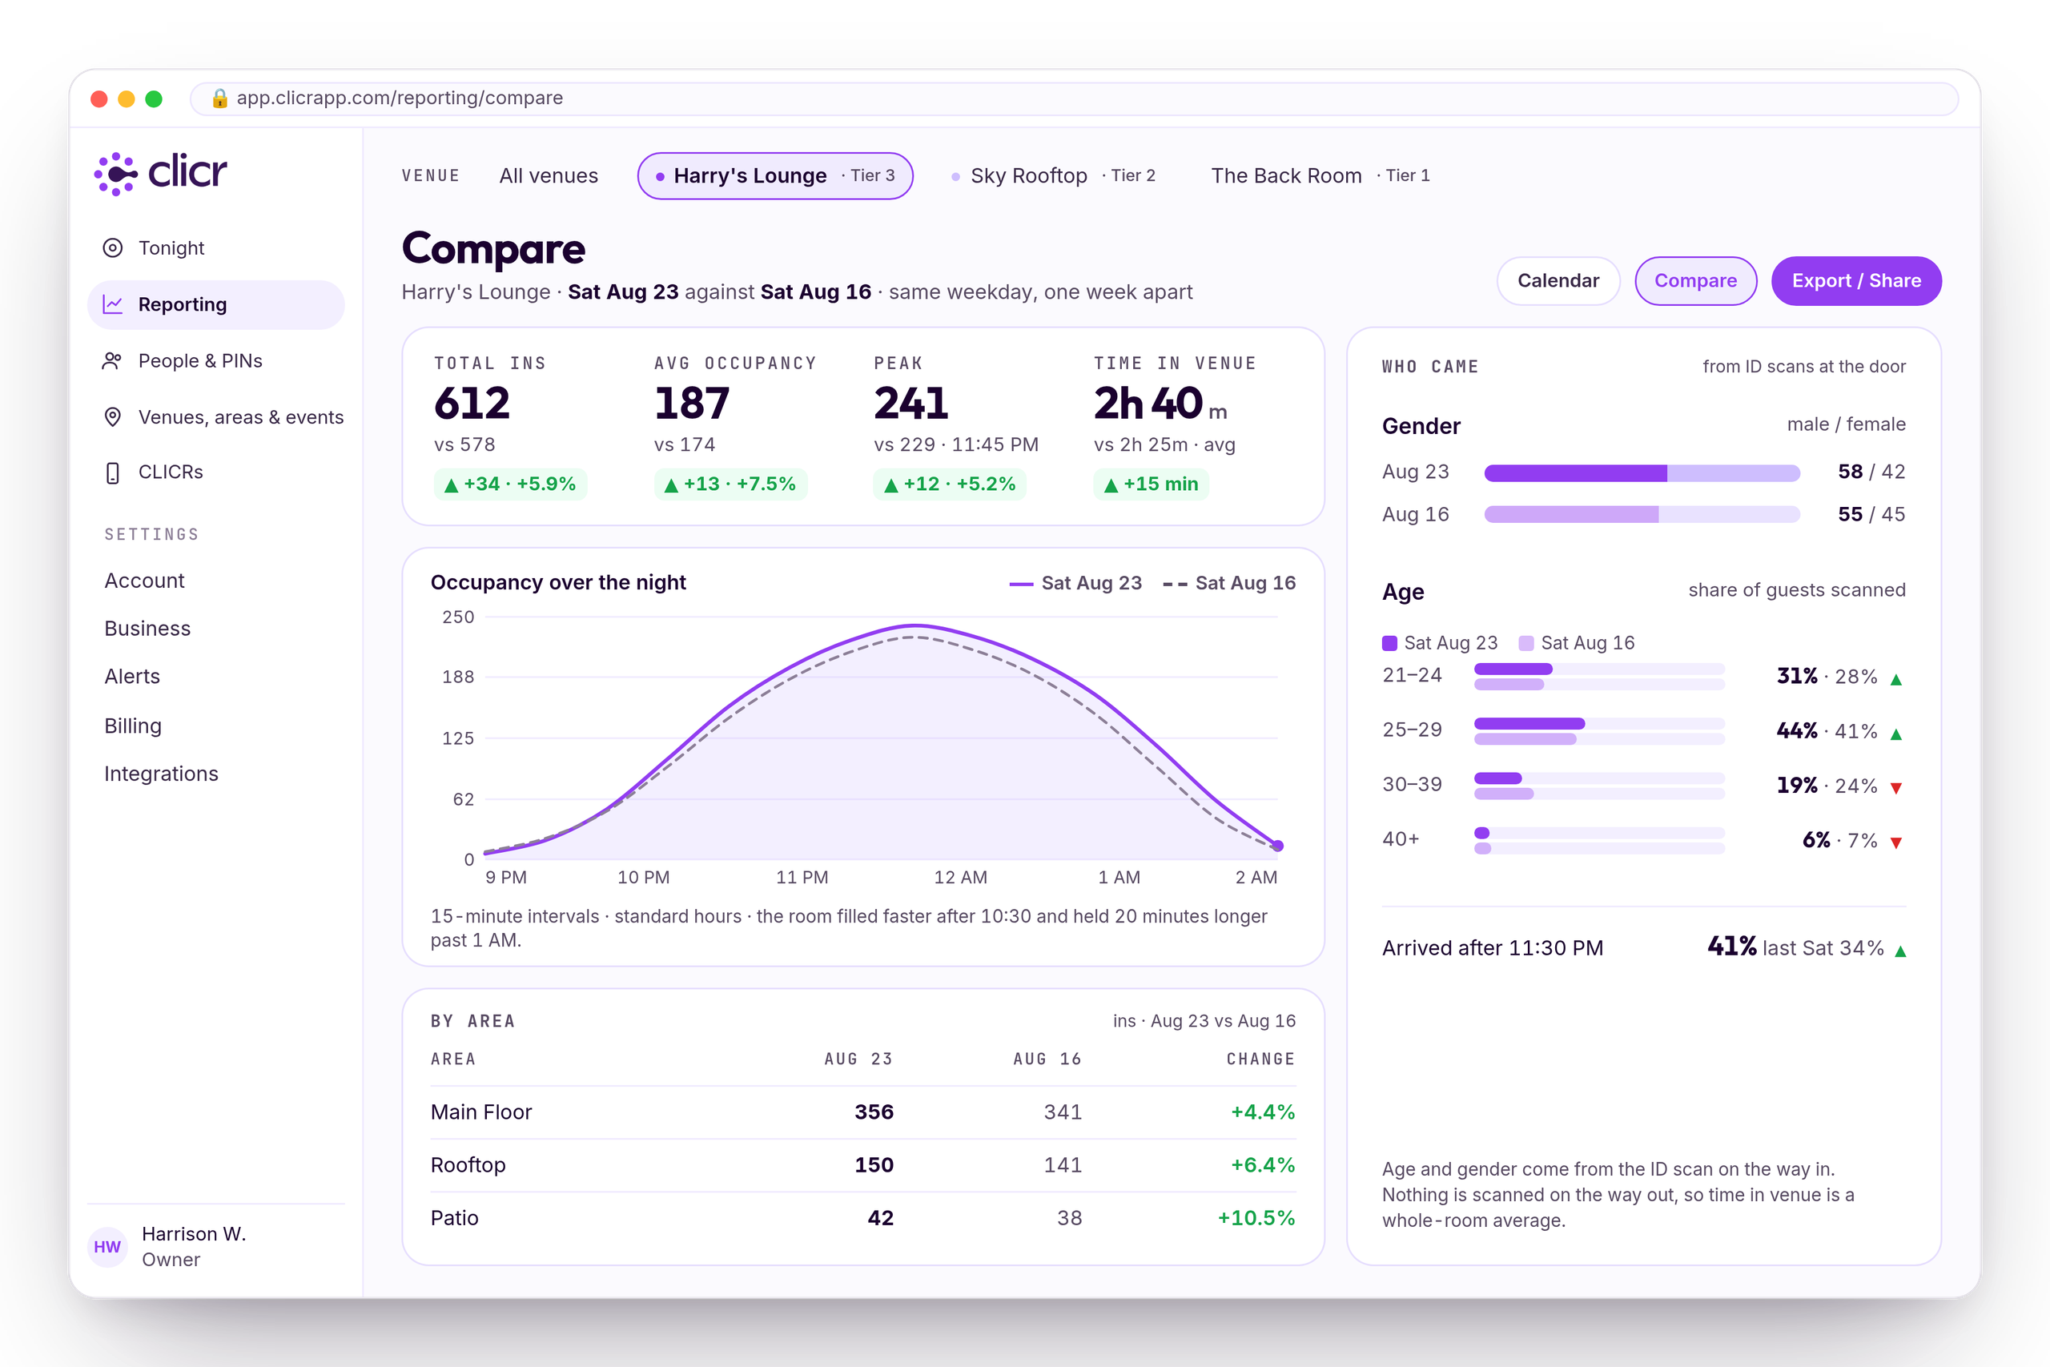Click the red down arrow for 30–39 age
The width and height of the screenshot is (2050, 1367).
1895,788
